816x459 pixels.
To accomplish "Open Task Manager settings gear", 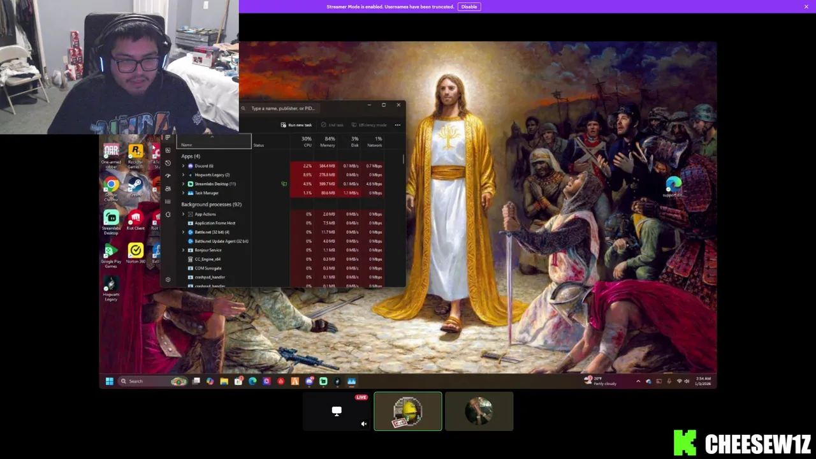I will click(168, 279).
